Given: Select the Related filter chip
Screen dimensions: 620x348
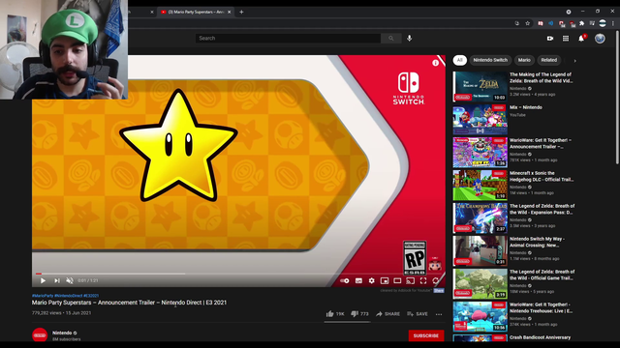Looking at the screenshot, I should coord(549,60).
